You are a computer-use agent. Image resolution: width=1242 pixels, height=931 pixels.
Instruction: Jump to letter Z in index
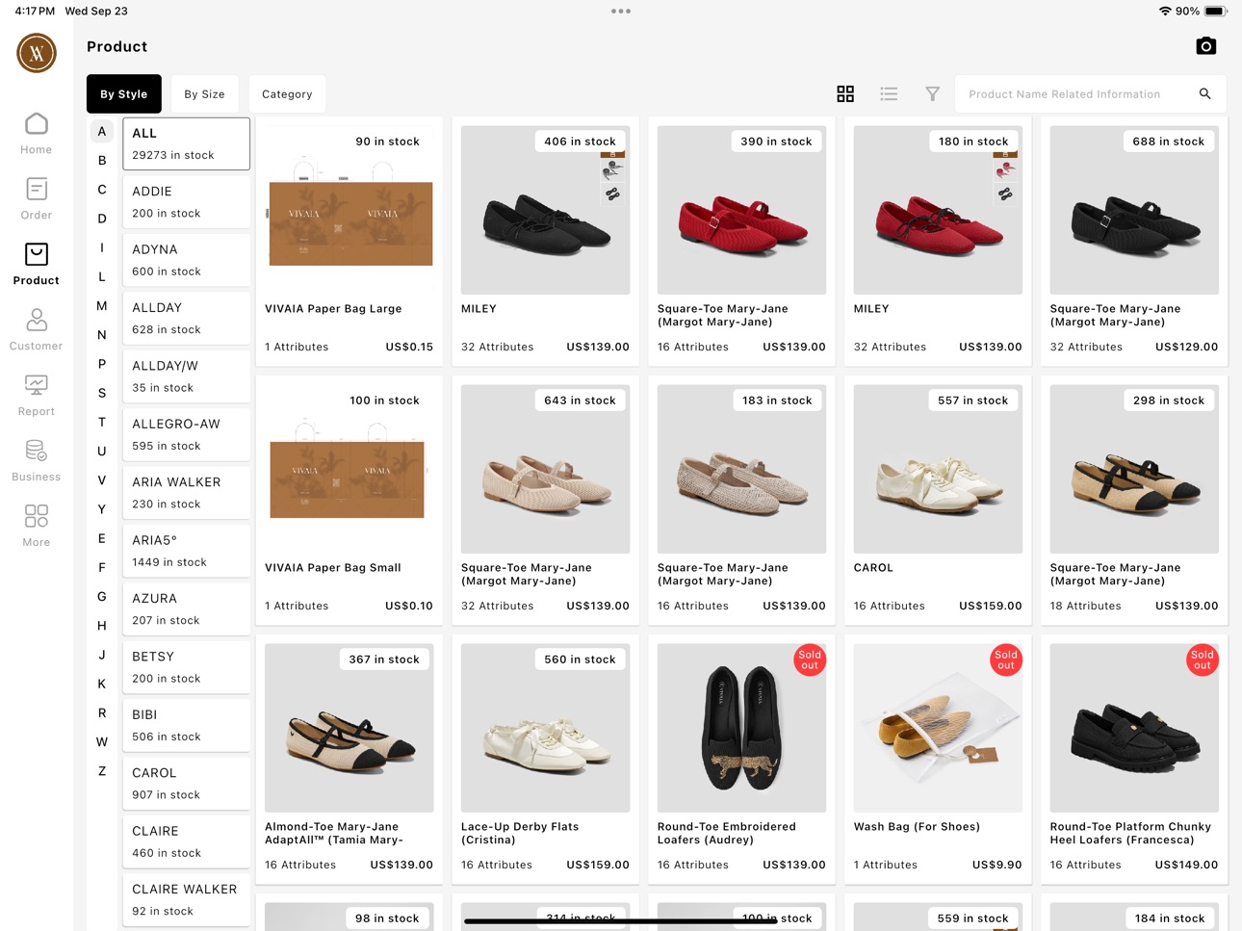(102, 771)
